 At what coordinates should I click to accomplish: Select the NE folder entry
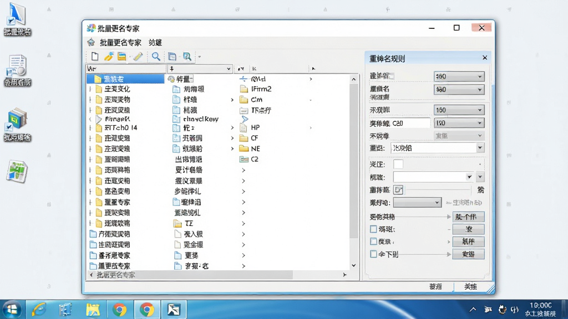(250, 148)
